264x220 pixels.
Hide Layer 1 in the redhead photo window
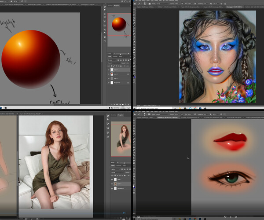pyautogui.click(x=112, y=180)
